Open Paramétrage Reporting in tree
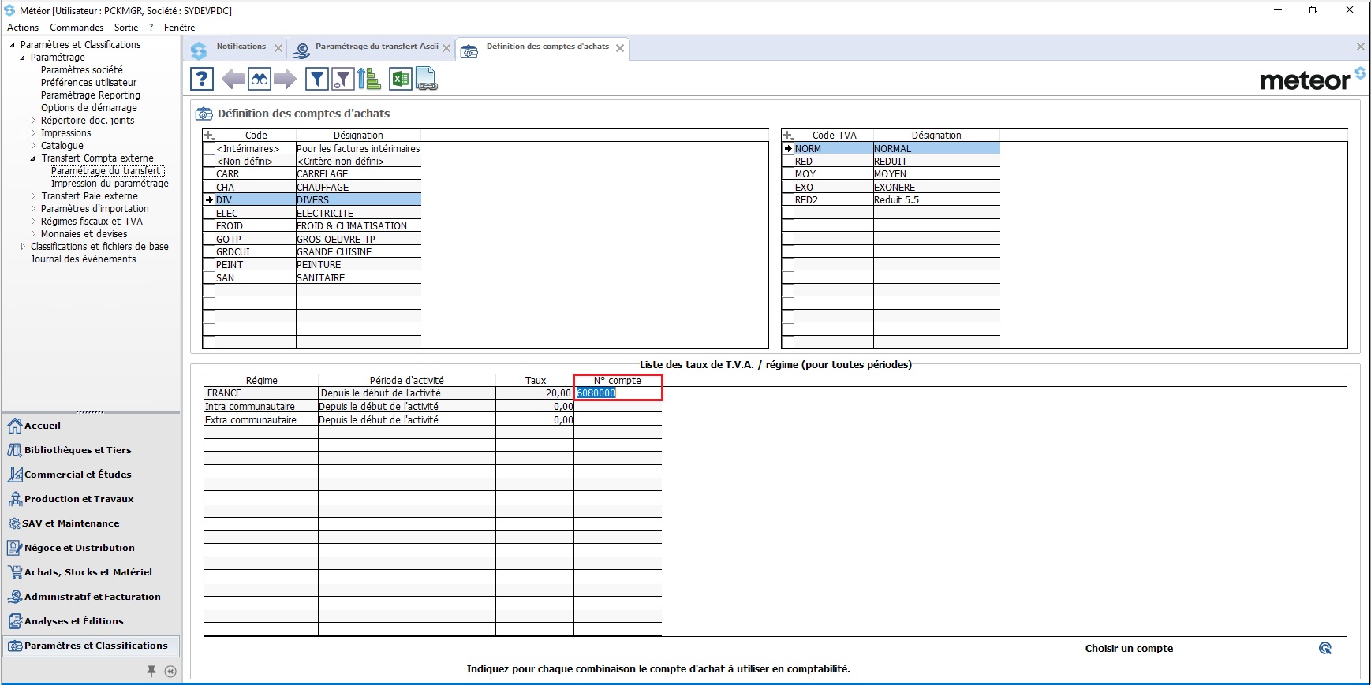Screen dimensions: 1371x685 pyautogui.click(x=91, y=95)
